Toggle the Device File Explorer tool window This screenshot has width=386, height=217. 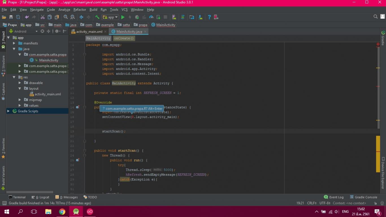click(x=383, y=173)
